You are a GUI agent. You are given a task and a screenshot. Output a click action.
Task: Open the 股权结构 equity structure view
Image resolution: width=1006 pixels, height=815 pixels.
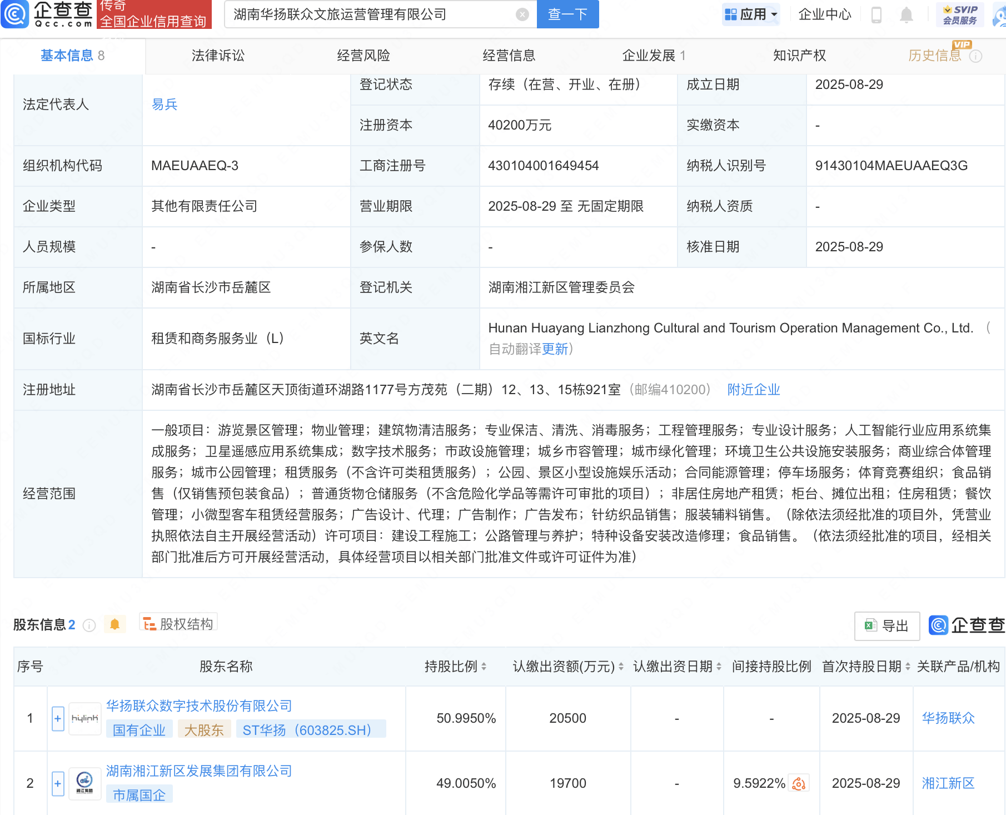178,624
